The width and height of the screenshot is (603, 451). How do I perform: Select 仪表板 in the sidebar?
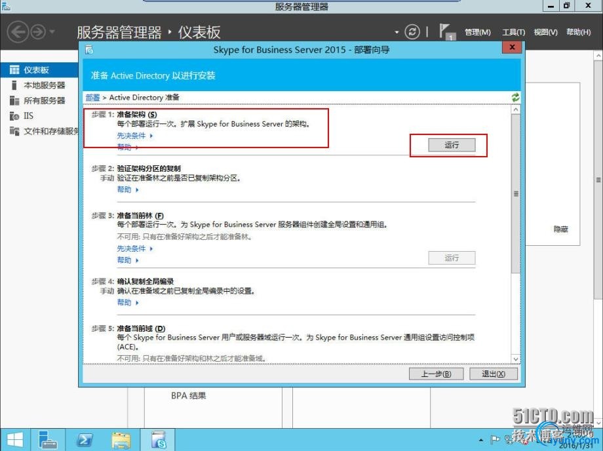tap(39, 69)
